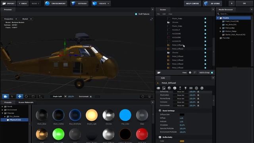This screenshot has width=254, height=143.
Task: Click the light bulb icon in Edit panel
Action: 185,88
